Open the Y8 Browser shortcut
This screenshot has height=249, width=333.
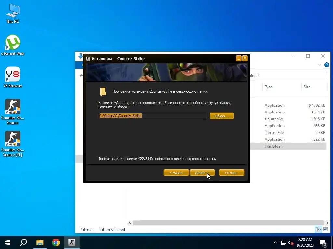point(13,77)
